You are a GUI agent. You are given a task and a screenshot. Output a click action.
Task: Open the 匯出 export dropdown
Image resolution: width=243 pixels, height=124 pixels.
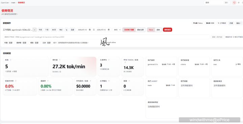click(239, 23)
